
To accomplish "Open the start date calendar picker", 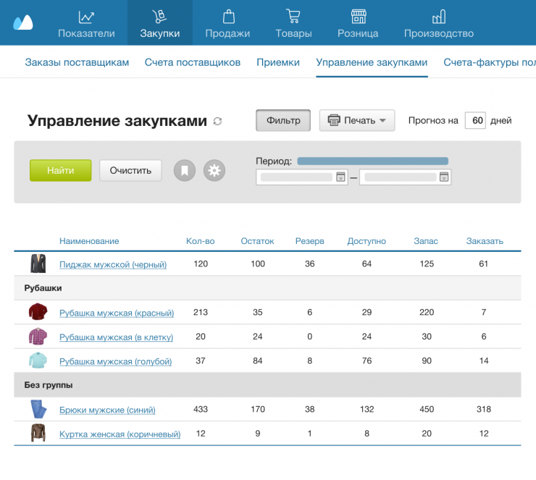I will (340, 177).
